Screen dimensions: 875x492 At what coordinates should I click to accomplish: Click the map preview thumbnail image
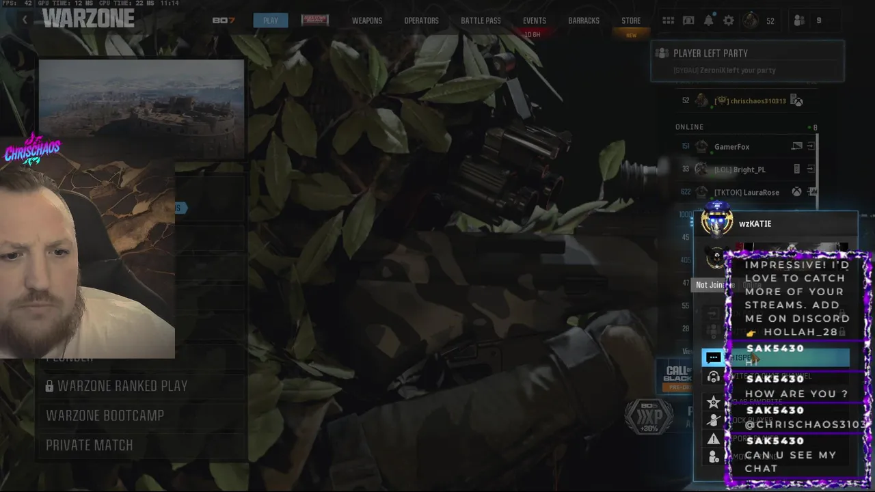point(142,109)
